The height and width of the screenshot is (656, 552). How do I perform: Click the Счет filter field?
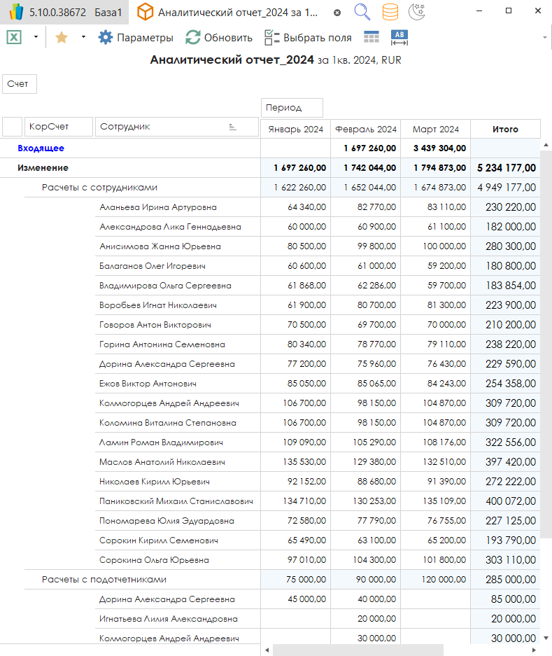[19, 84]
